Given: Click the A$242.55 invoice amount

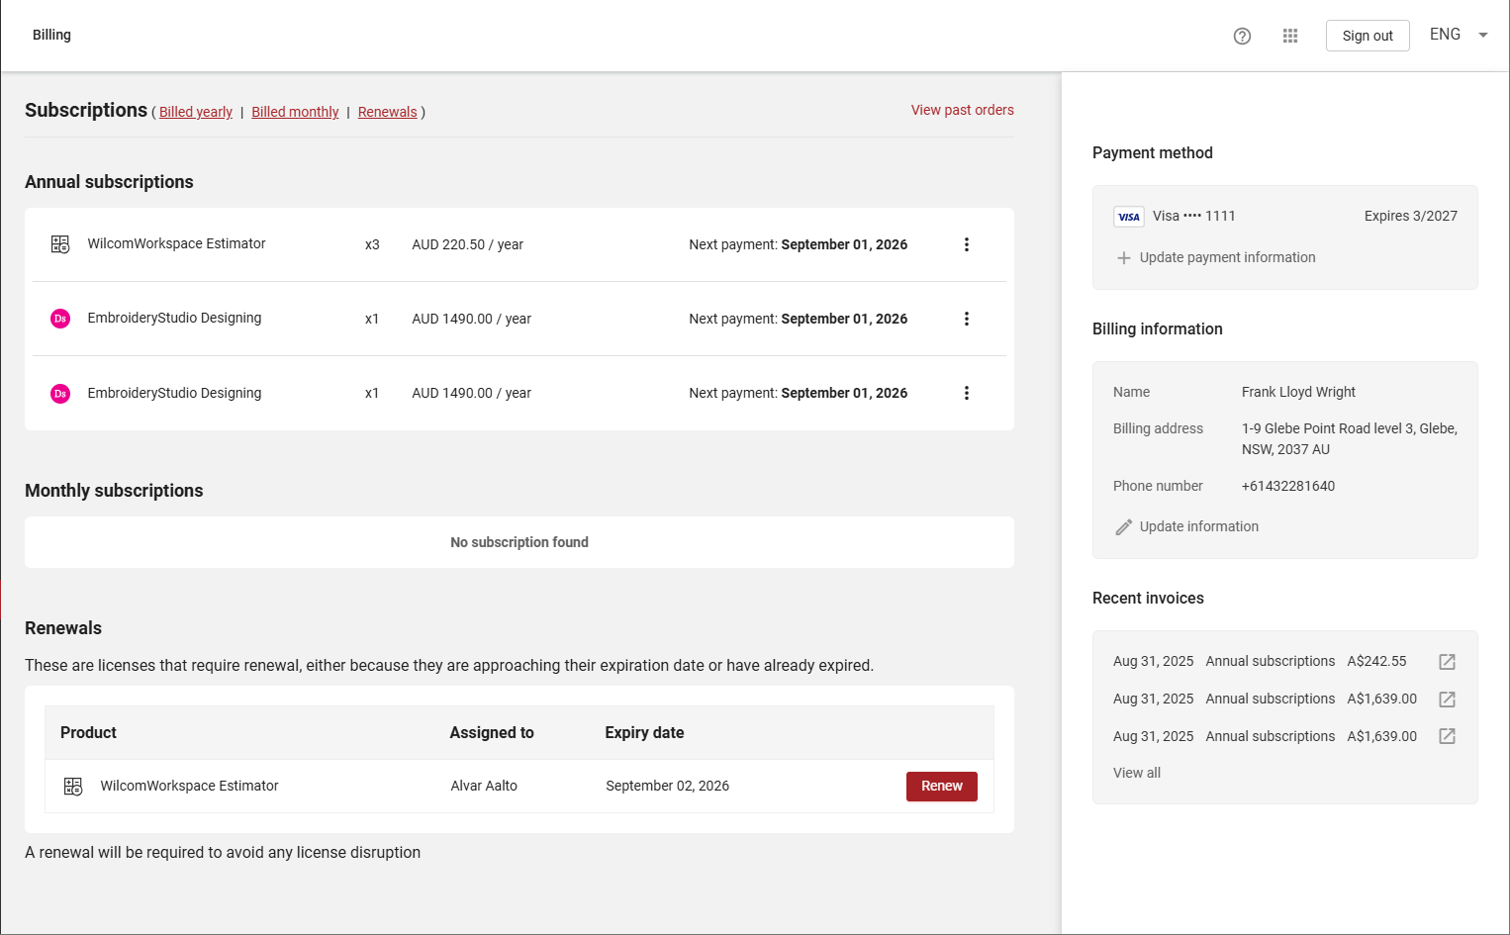Looking at the screenshot, I should pos(1376,661).
